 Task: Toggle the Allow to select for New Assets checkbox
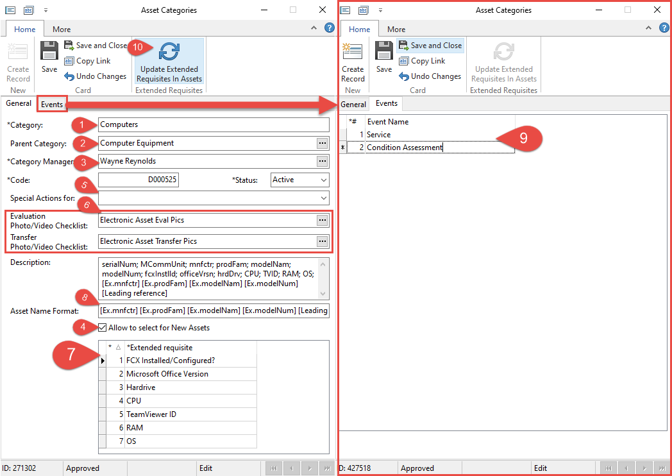102,327
